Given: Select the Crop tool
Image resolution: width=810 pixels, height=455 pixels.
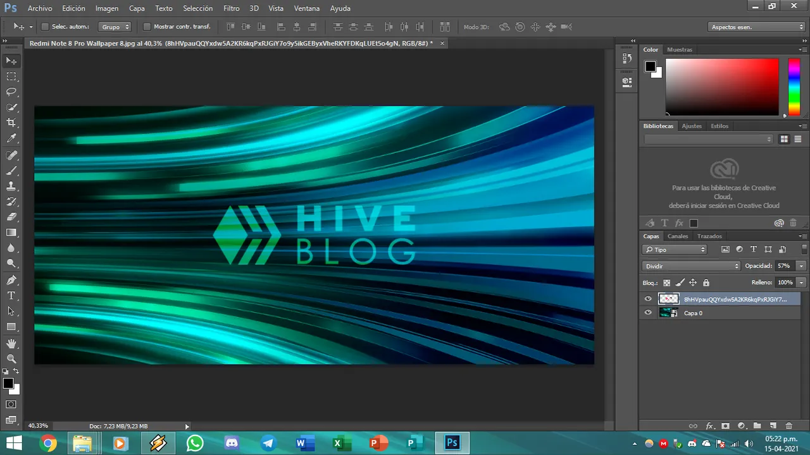Looking at the screenshot, I should pyautogui.click(x=11, y=123).
